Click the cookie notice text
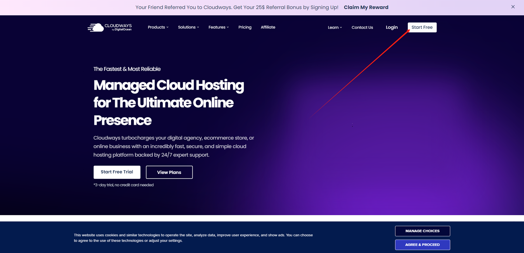This screenshot has width=524, height=253. click(x=193, y=238)
